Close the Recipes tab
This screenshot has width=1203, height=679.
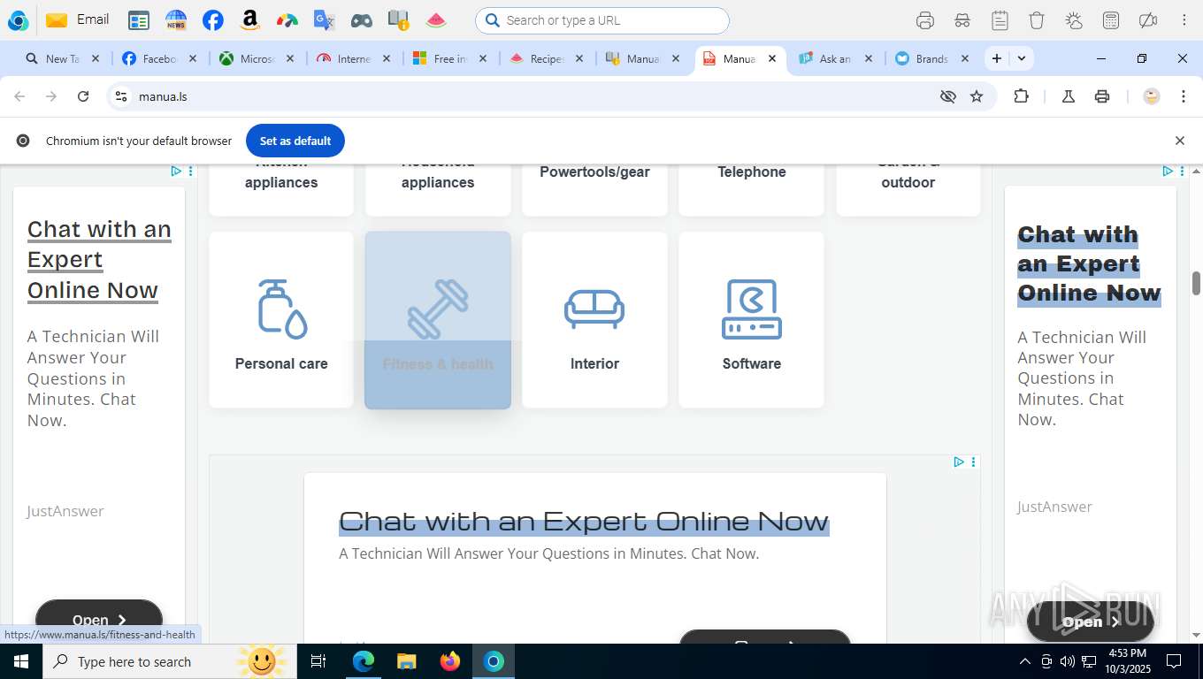[x=579, y=58]
